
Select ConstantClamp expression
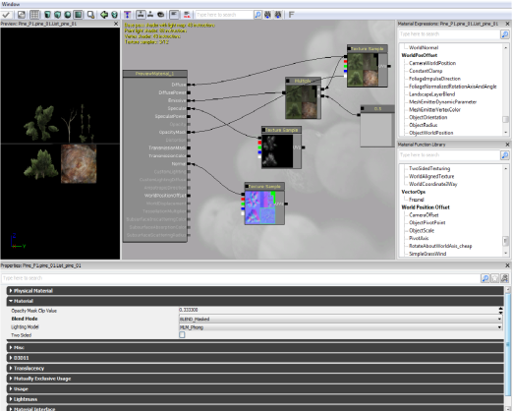click(x=426, y=71)
